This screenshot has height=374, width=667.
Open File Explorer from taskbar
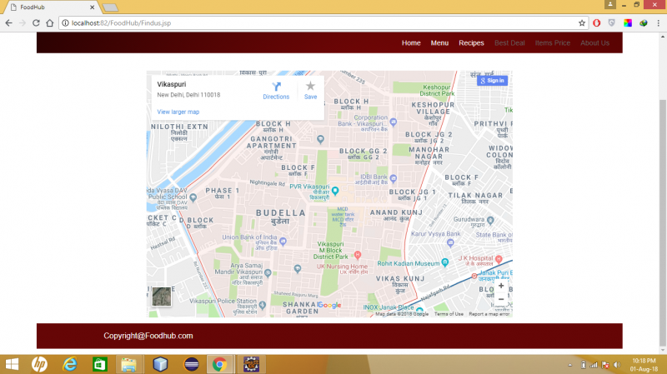click(x=128, y=364)
